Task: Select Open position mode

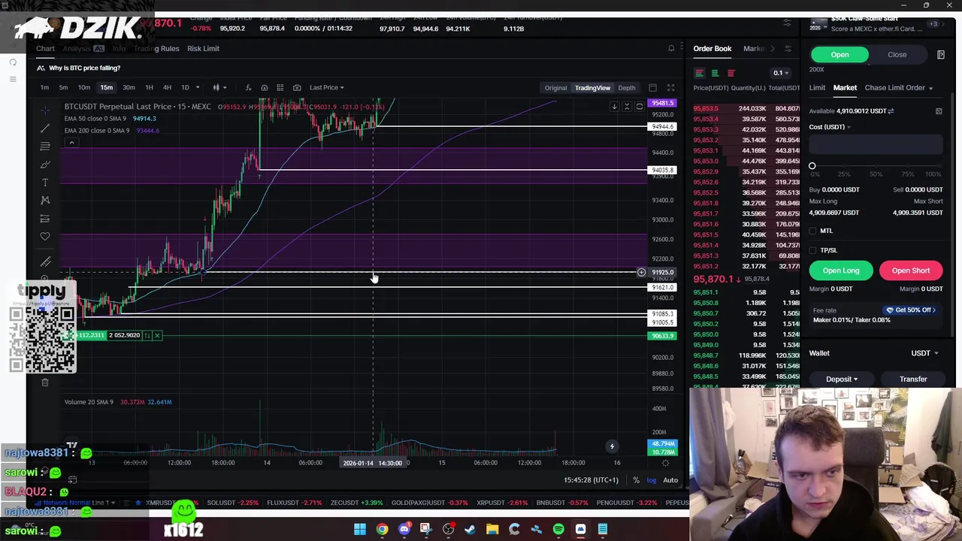Action: pos(839,54)
